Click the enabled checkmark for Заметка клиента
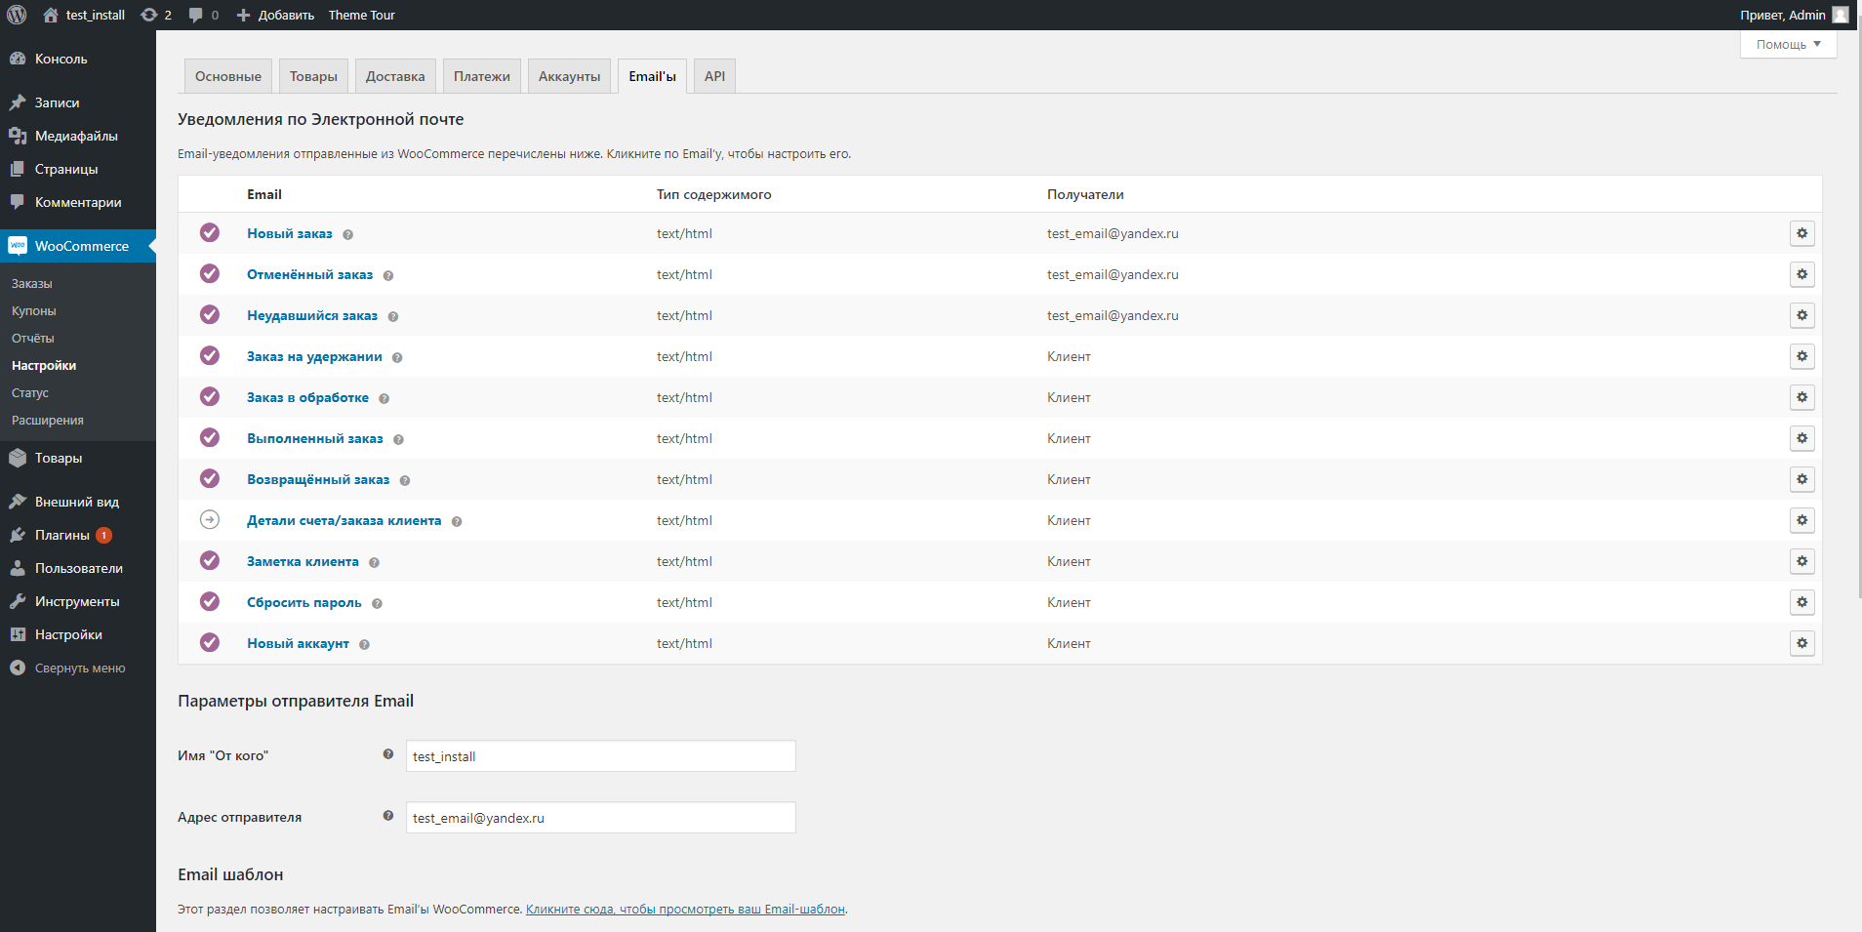 210,560
